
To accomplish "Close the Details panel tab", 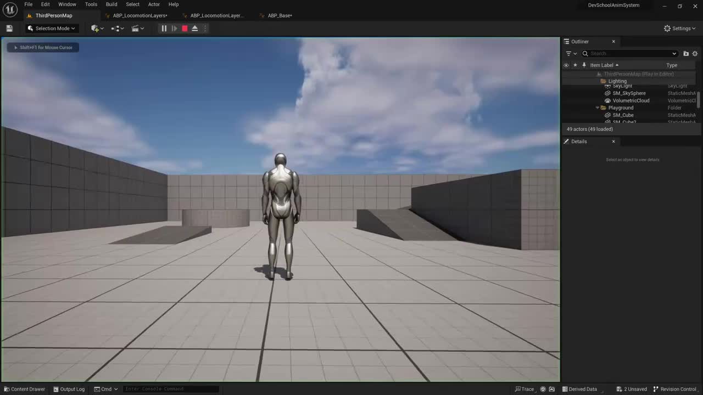I will click(x=613, y=142).
